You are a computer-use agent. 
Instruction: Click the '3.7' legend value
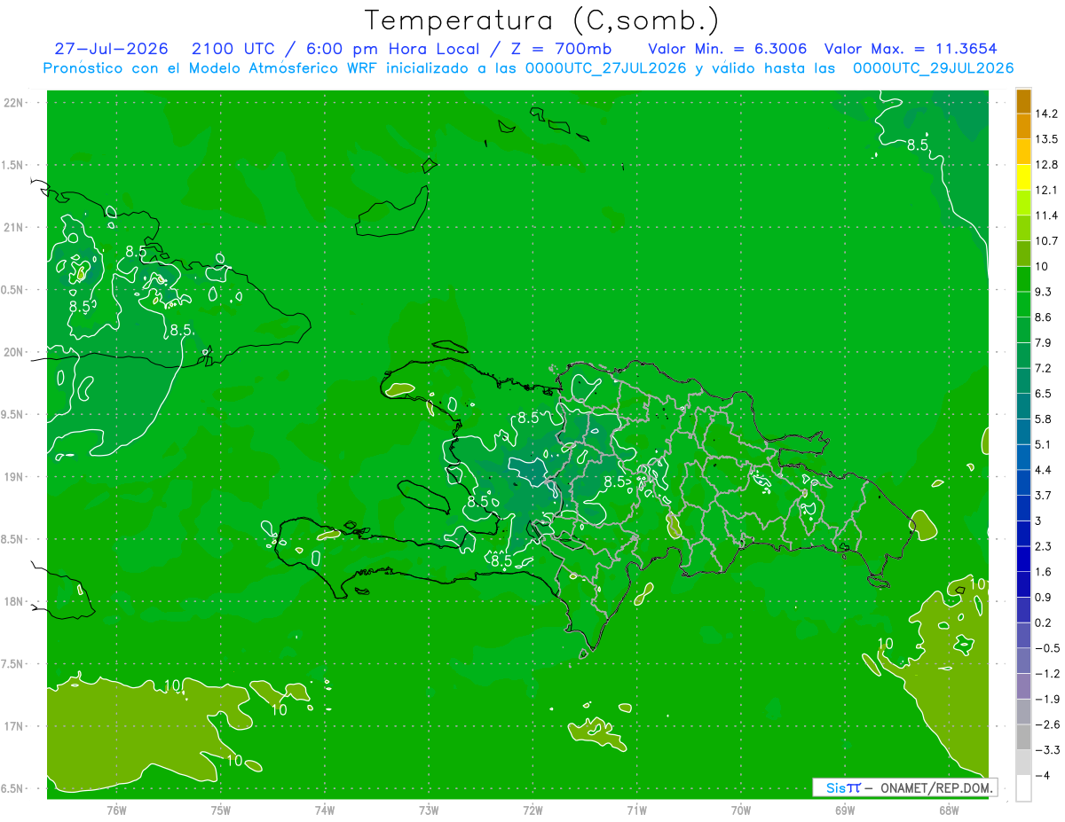(1043, 495)
